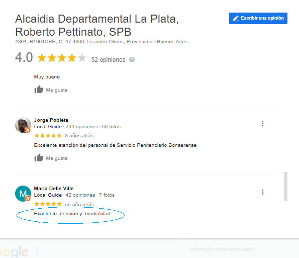This screenshot has width=299, height=258.
Task: Click 52 opiniones count text
Action: (x=108, y=60)
